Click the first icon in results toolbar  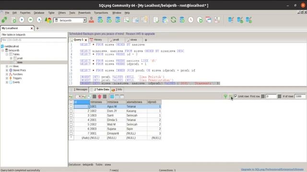click(x=71, y=97)
